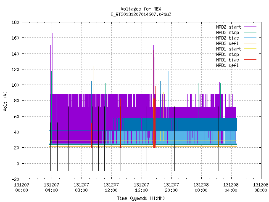This screenshot has height=202, width=269.
Task: Click the 'NPD1 start' legend label
Action: pyautogui.click(x=229, y=49)
